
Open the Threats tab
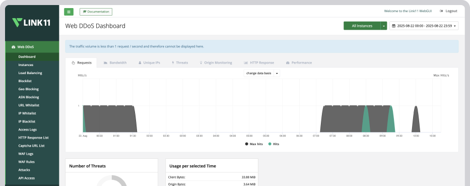pyautogui.click(x=180, y=63)
